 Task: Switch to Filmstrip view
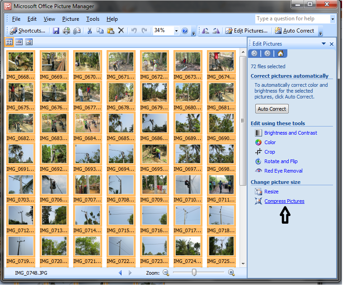tap(19, 42)
